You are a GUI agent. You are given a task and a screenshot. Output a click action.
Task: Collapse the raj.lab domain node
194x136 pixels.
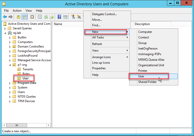pyautogui.click(x=5, y=33)
